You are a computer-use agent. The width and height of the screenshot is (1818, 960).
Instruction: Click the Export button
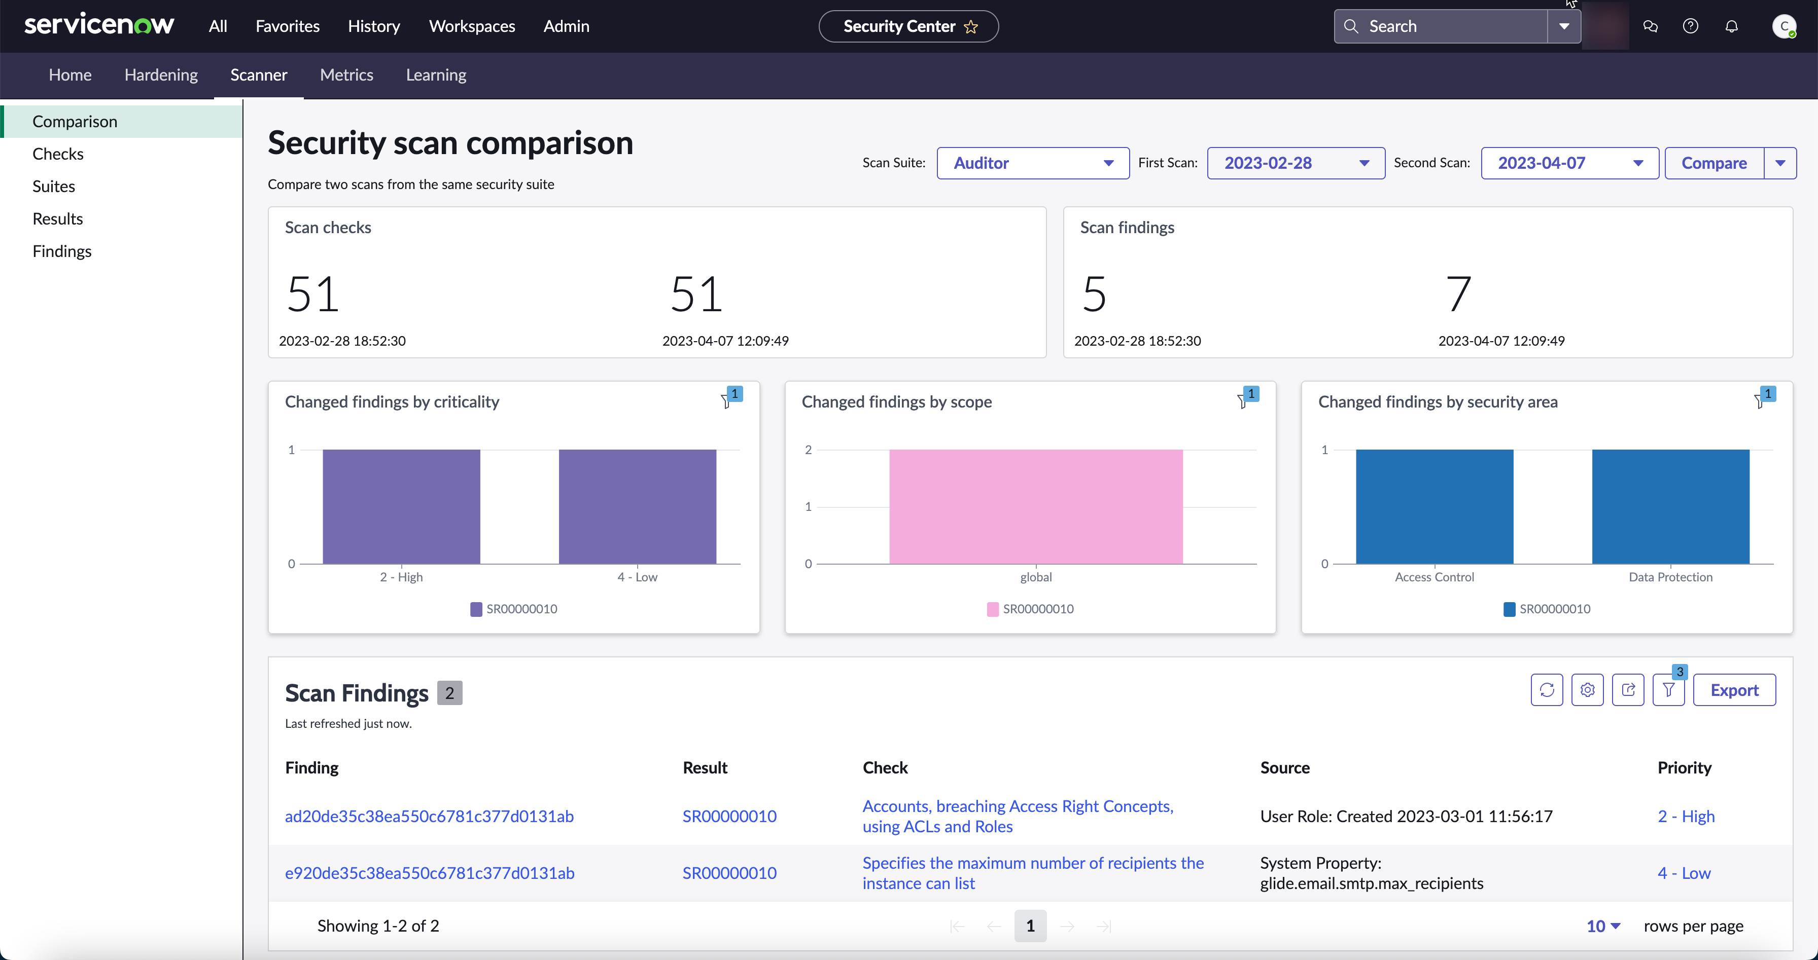click(x=1734, y=690)
